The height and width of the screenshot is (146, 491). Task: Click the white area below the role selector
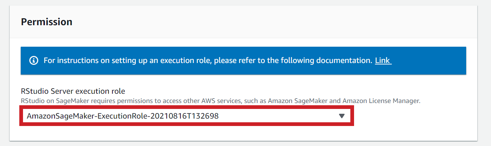pyautogui.click(x=243, y=133)
